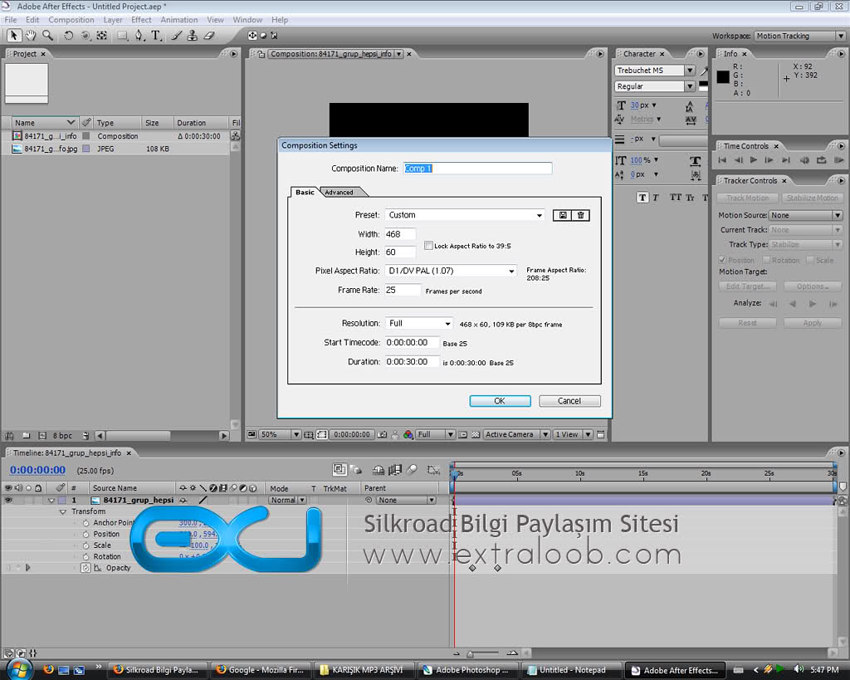Click the Faux Bold button
The image size is (850, 680).
(x=642, y=198)
